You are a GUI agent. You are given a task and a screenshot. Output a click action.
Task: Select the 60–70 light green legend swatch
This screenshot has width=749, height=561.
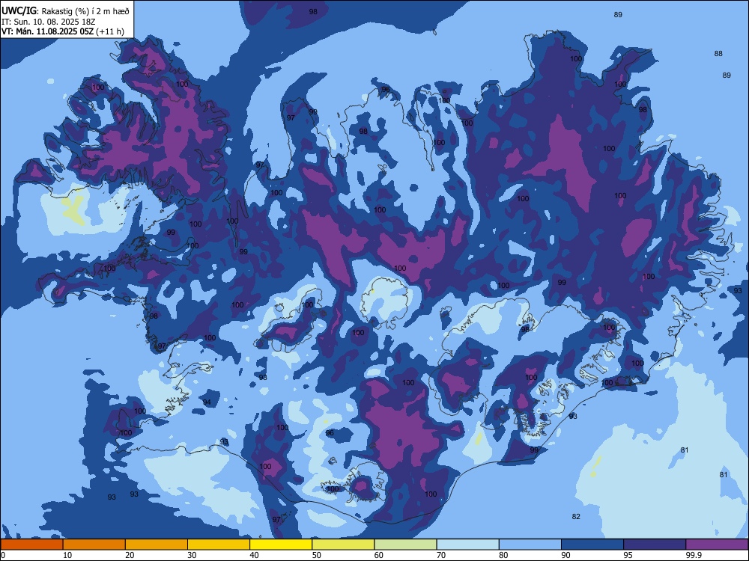point(405,545)
